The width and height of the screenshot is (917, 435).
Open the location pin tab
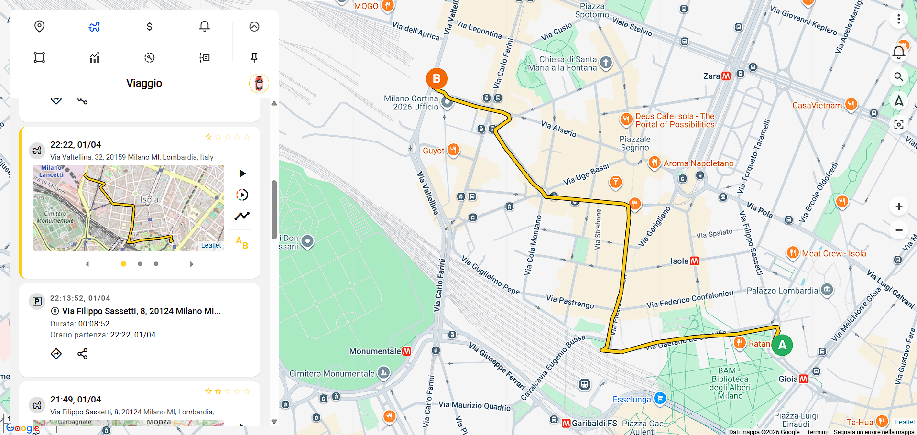click(x=39, y=26)
